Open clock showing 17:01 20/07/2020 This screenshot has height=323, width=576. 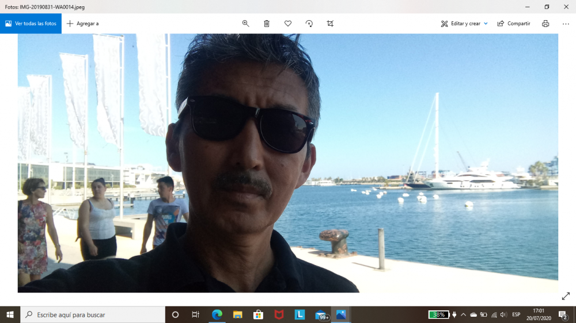tap(539, 314)
